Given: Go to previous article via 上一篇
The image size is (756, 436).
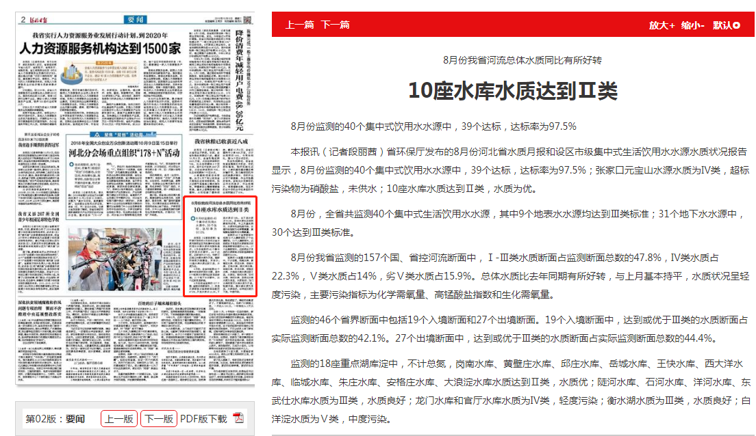Looking at the screenshot, I should (299, 25).
